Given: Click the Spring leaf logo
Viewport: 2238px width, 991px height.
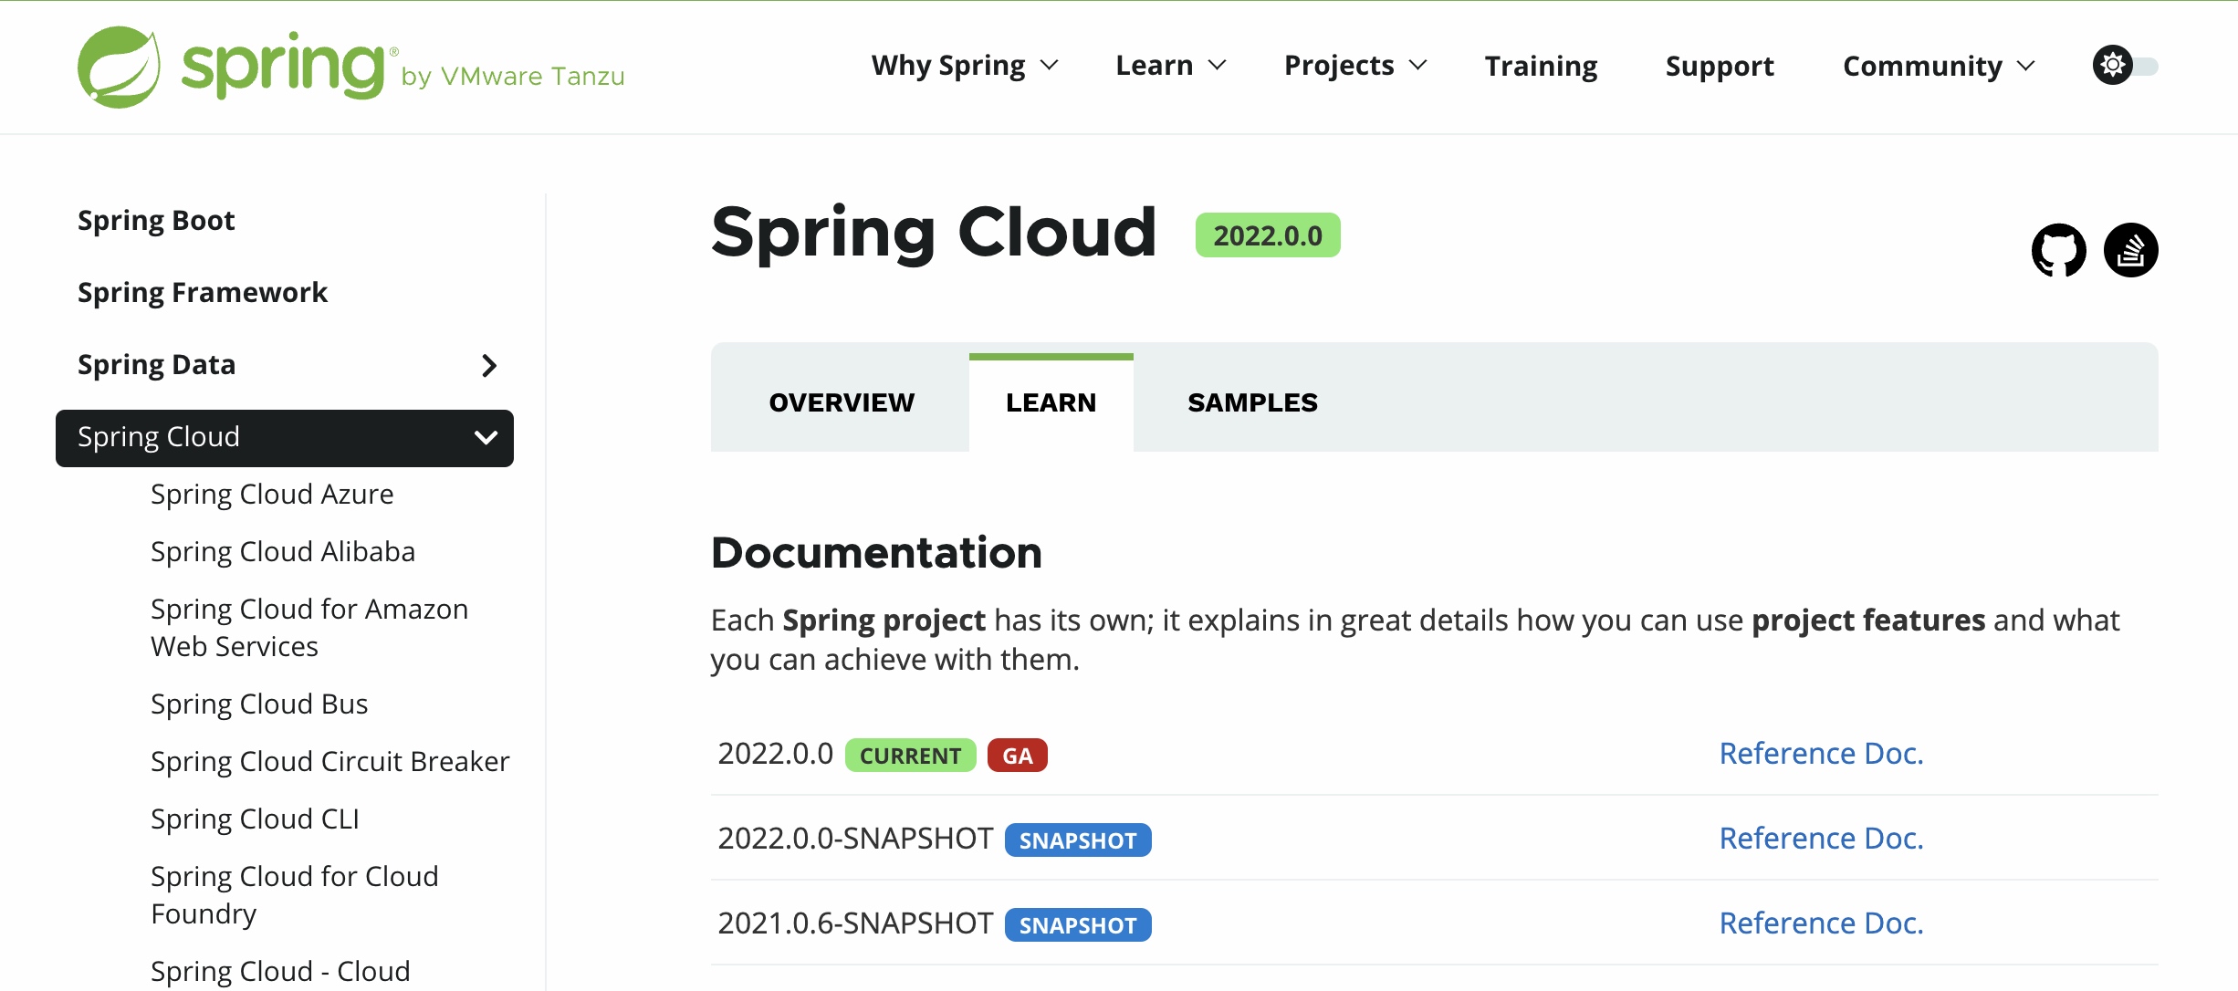Looking at the screenshot, I should tap(119, 67).
